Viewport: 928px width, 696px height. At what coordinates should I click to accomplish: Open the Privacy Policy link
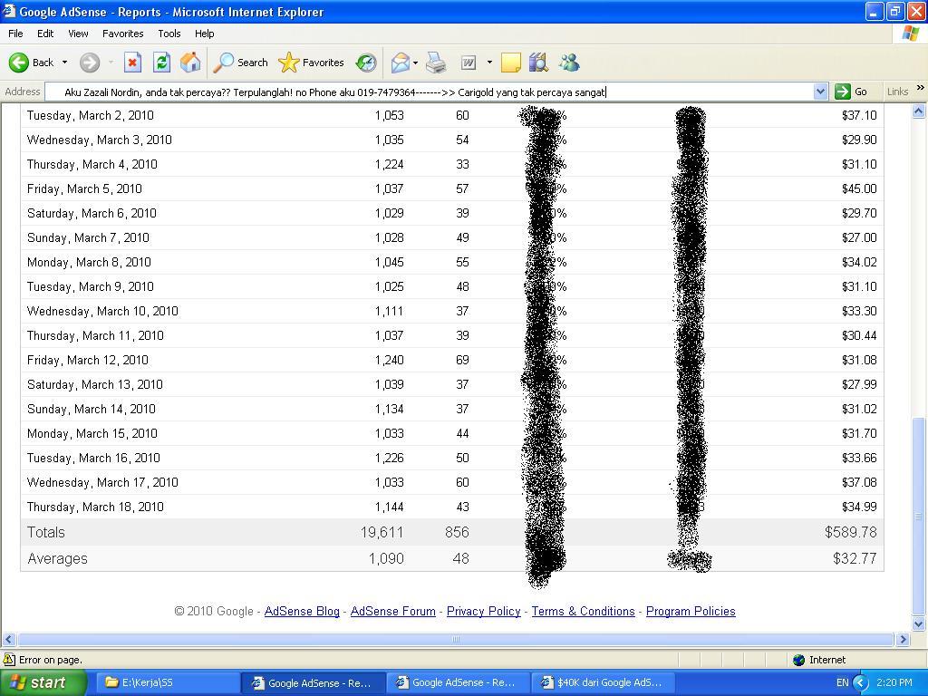(x=484, y=612)
